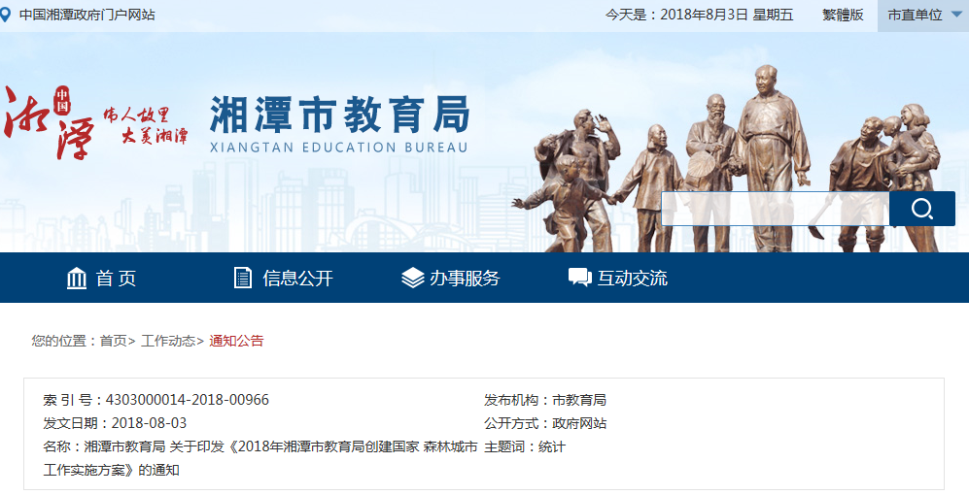Click today's date 2018年8月3日 星期五
Viewport: 969px width, 495px height.
tap(727, 15)
